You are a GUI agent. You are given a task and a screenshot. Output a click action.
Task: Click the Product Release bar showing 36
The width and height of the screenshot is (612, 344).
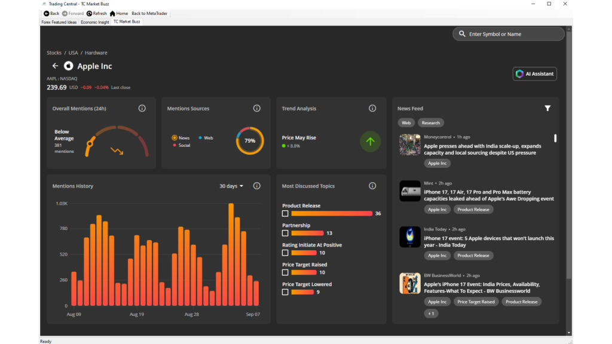pyautogui.click(x=332, y=213)
